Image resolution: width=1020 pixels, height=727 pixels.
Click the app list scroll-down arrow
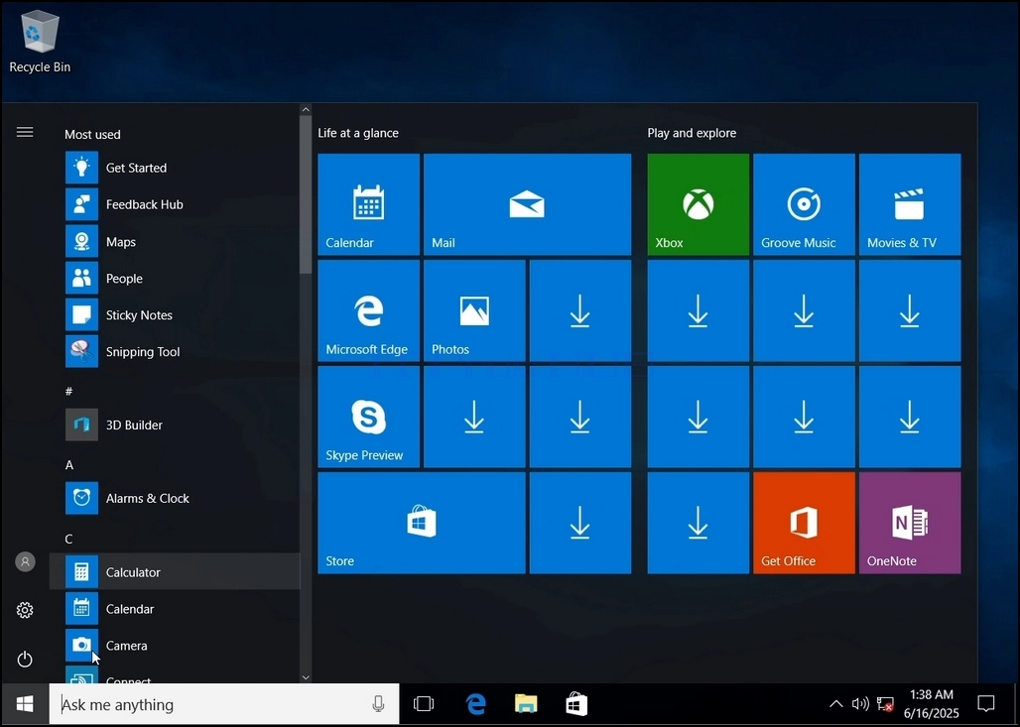click(x=306, y=677)
